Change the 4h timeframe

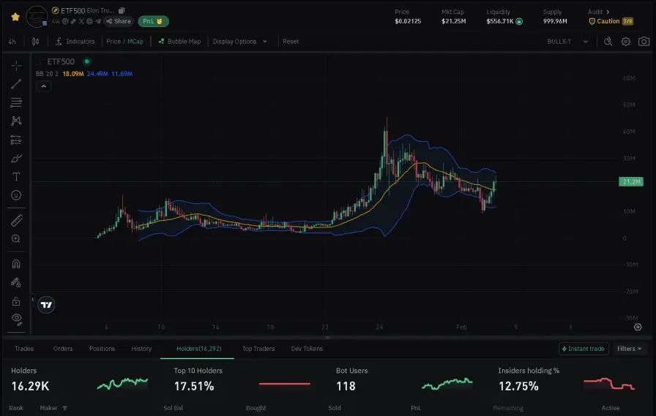12,42
